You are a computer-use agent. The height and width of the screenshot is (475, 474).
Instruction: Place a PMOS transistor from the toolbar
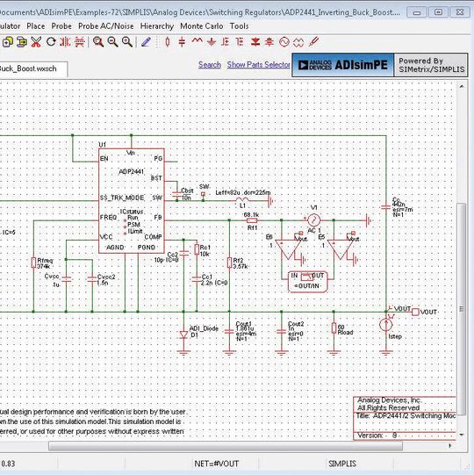[x=240, y=42]
